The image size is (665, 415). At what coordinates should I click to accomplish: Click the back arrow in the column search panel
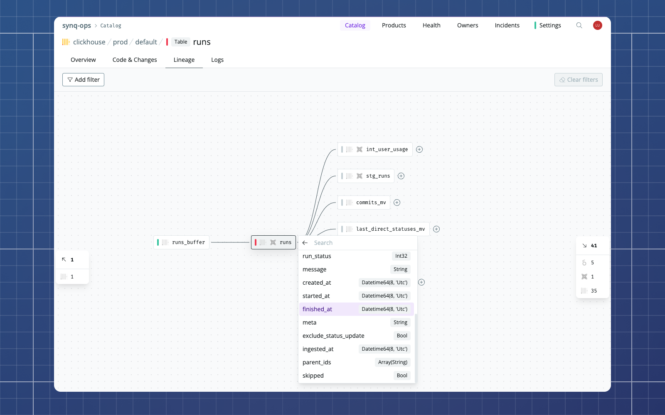[x=305, y=242]
